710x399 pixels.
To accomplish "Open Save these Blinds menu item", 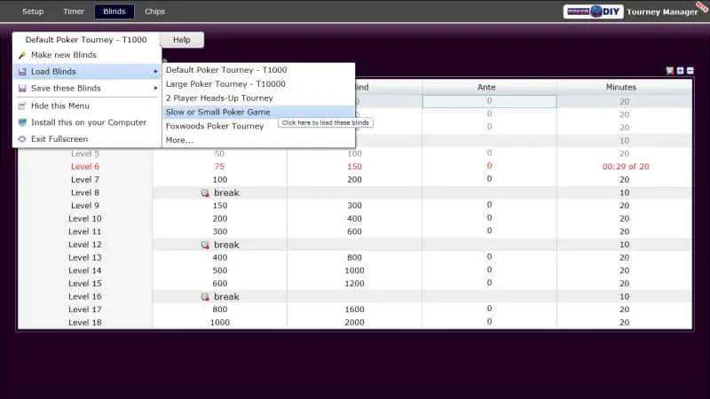I will point(87,88).
